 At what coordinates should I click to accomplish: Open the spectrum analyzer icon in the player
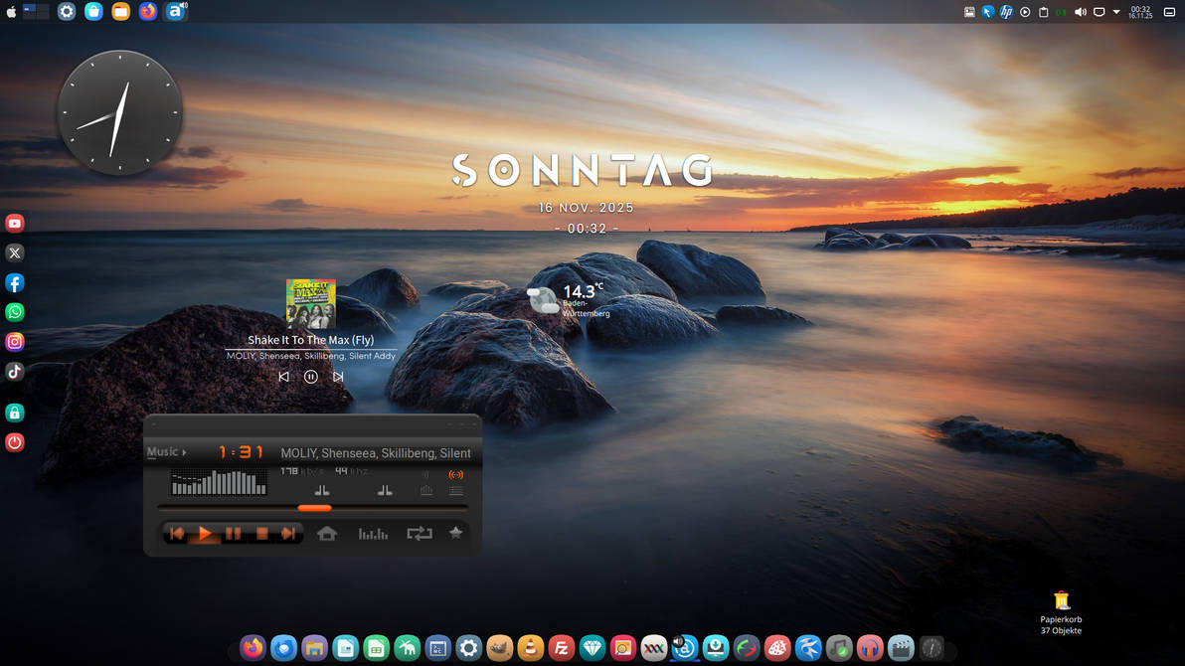click(373, 534)
